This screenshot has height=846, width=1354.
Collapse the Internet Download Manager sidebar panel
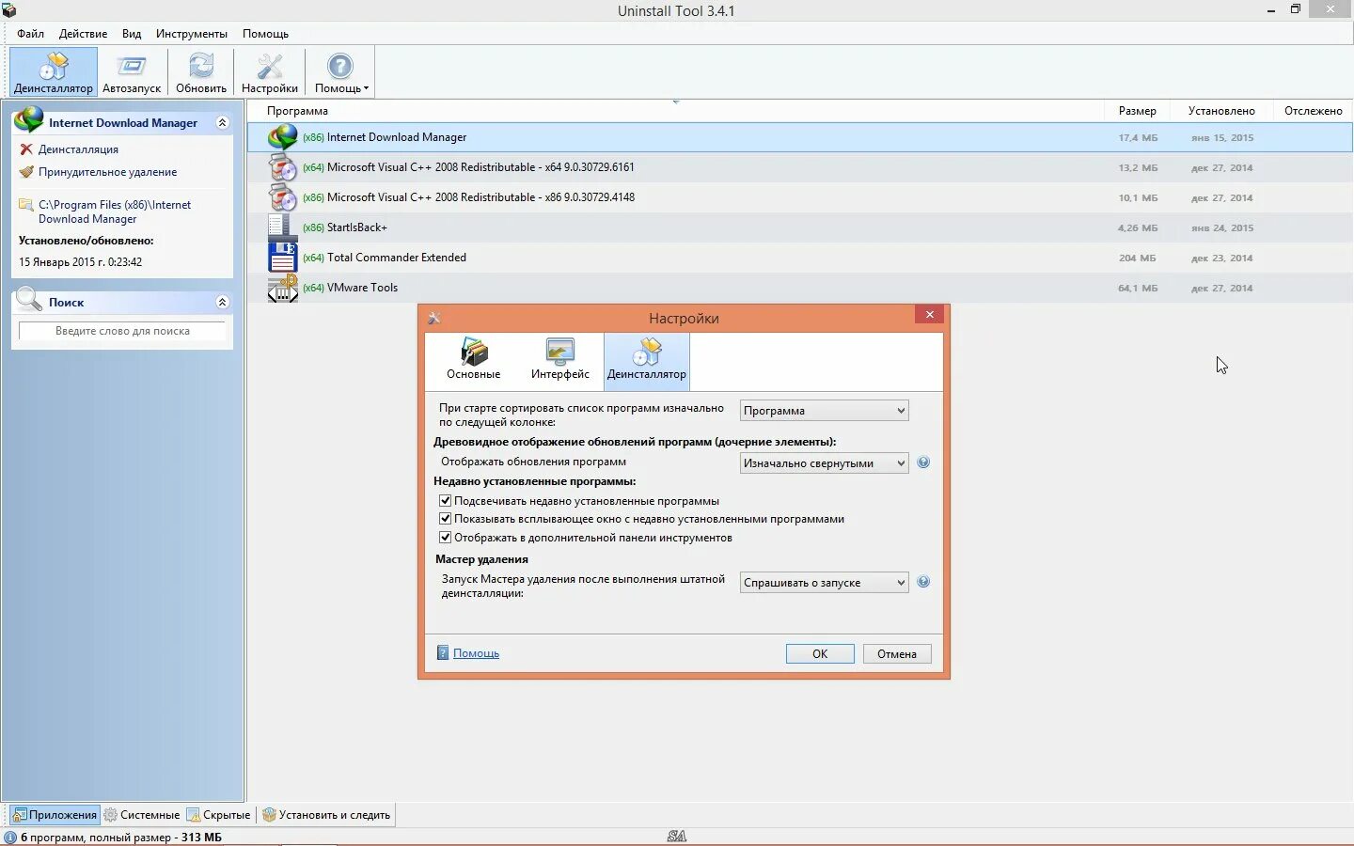pos(222,122)
